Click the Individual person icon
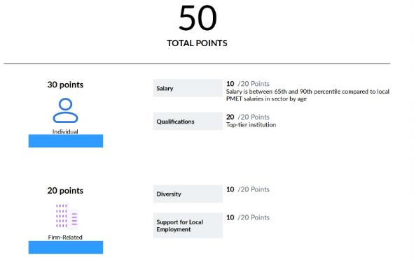The image size is (414, 260). tap(65, 110)
